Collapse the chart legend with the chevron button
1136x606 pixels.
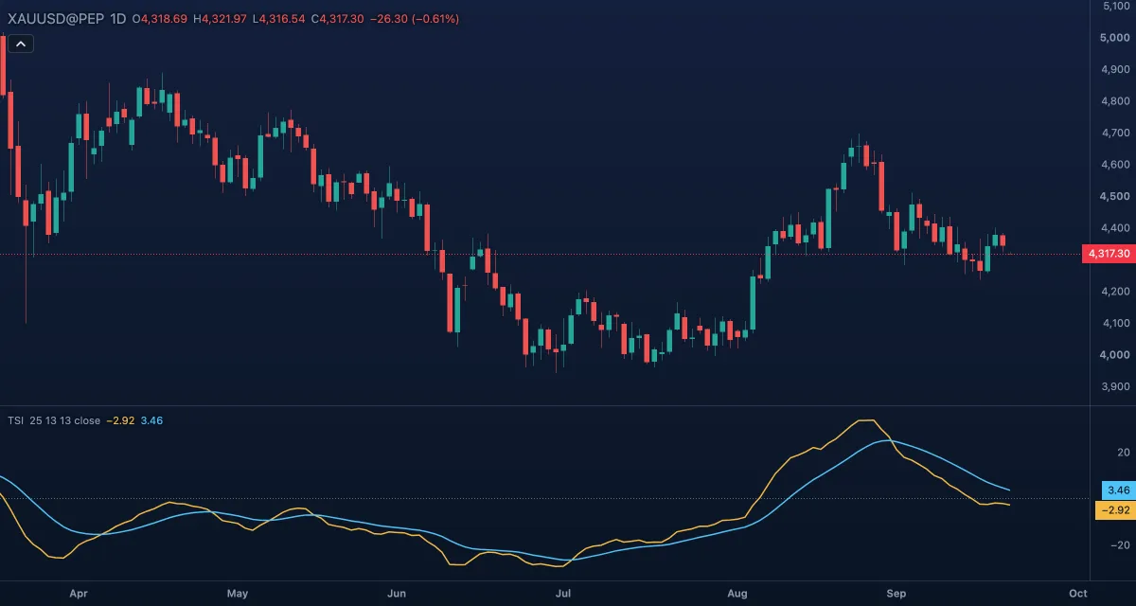pyautogui.click(x=21, y=44)
